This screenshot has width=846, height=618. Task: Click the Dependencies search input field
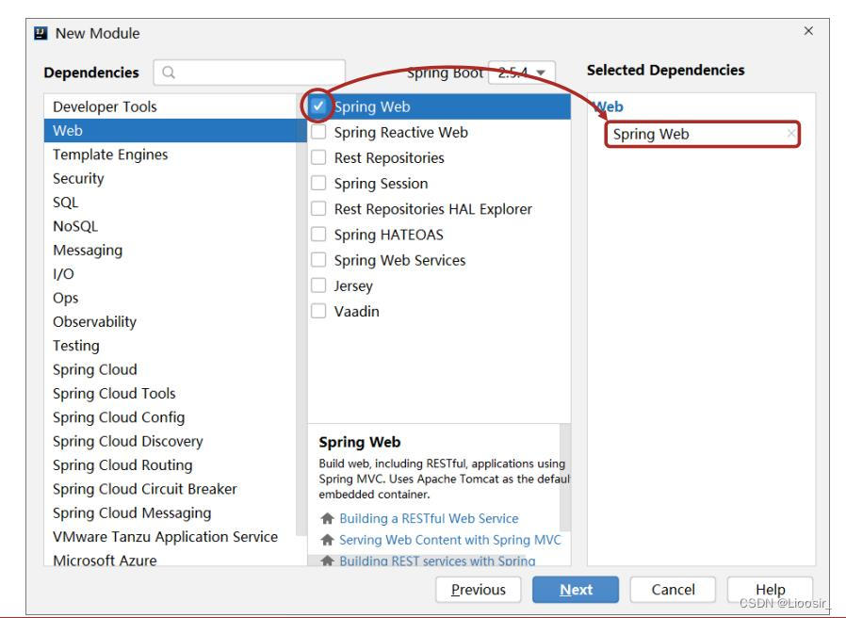(x=250, y=73)
